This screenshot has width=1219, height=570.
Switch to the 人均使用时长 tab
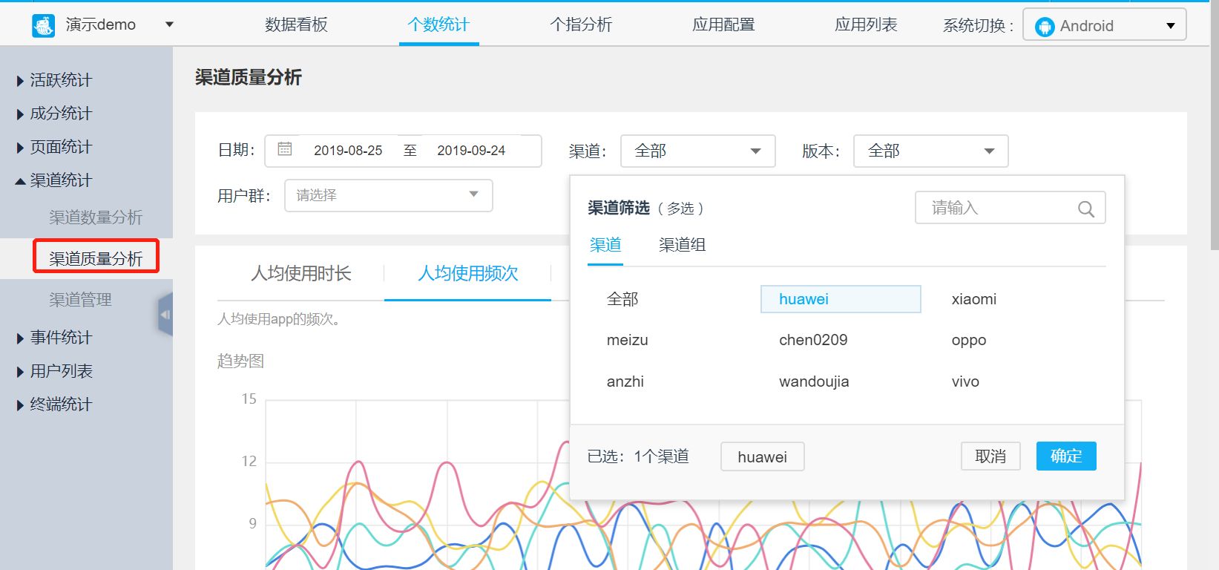[x=301, y=274]
